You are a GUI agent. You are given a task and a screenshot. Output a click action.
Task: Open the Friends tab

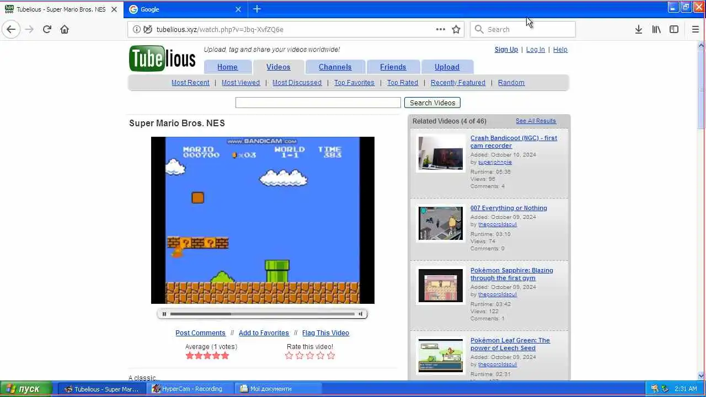point(393,67)
